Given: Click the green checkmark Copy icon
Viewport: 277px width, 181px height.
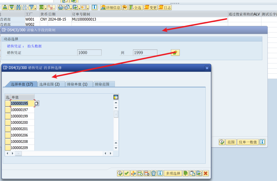Looking at the screenshot, I should pyautogui.click(x=127, y=173).
